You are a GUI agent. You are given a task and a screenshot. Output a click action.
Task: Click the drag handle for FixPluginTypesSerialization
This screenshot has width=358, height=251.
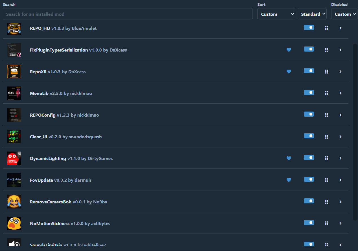pos(327,50)
